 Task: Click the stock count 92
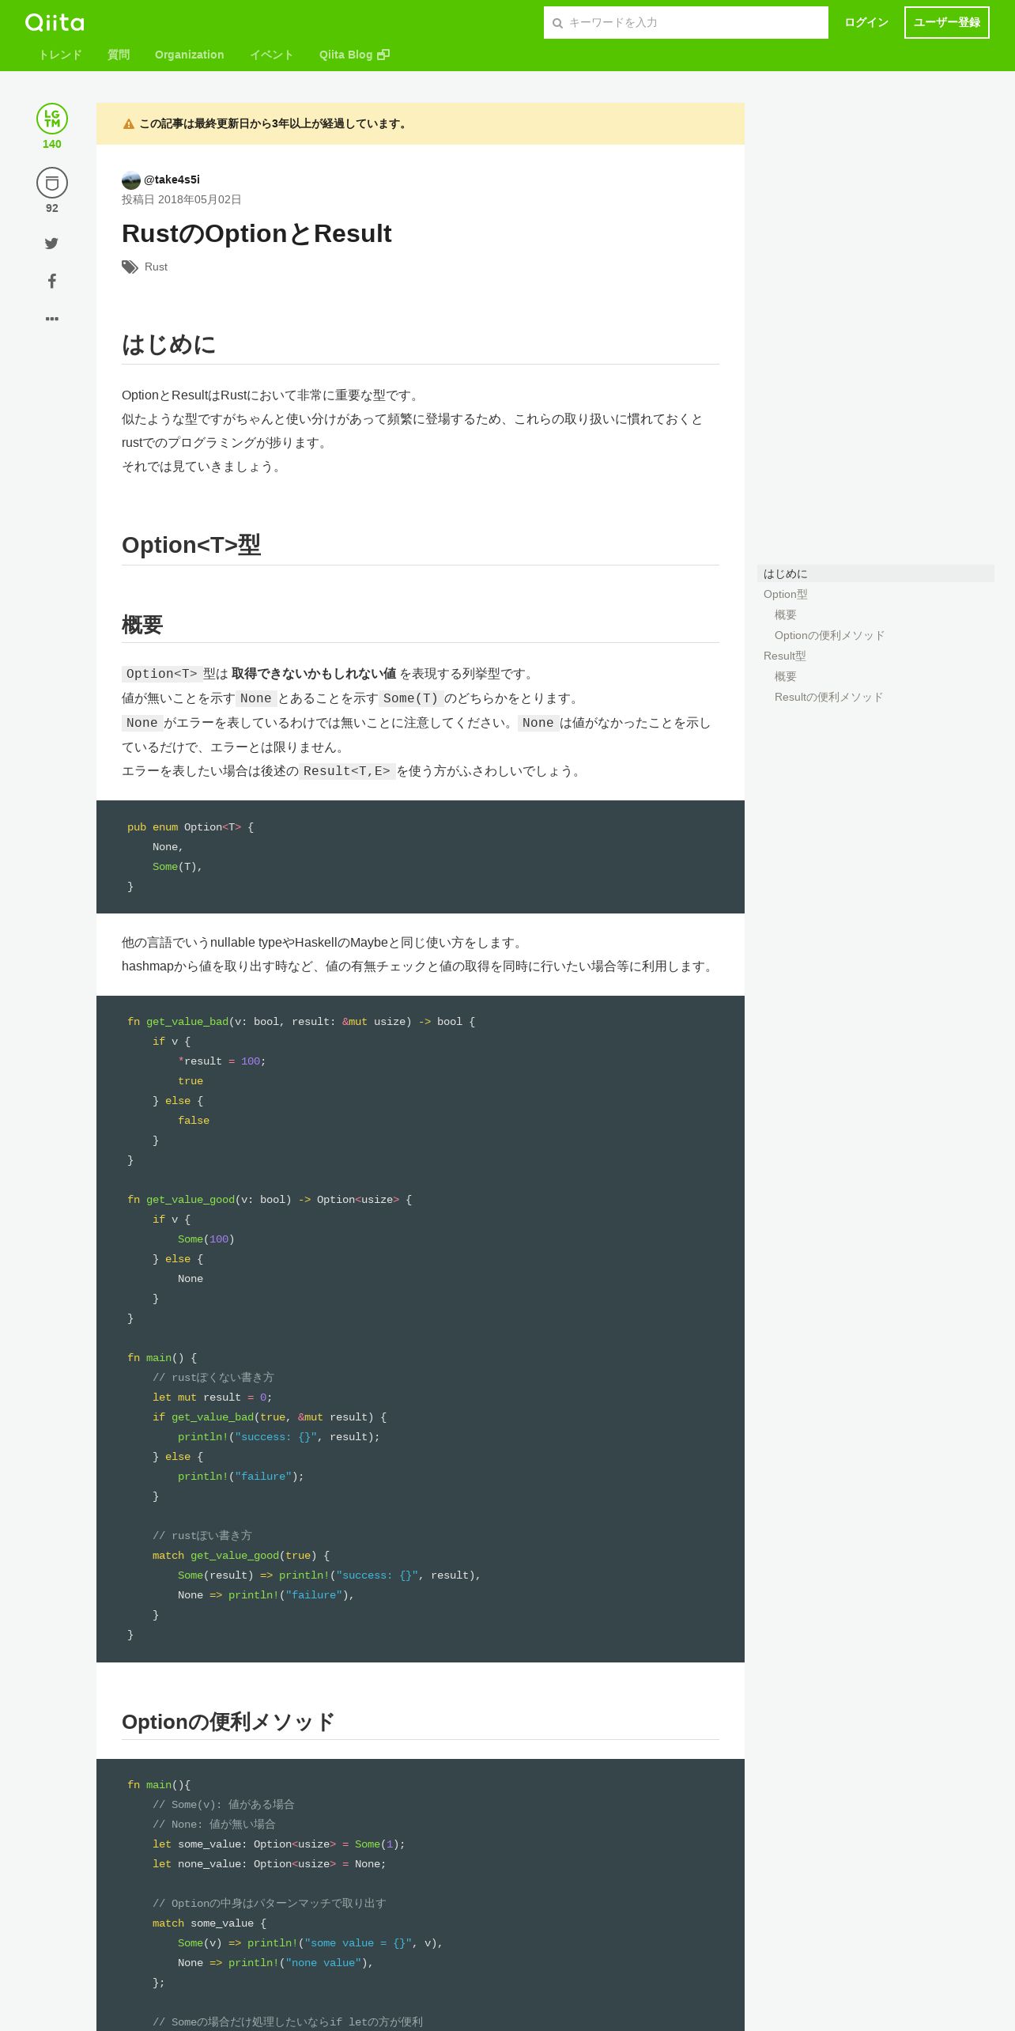tap(52, 208)
